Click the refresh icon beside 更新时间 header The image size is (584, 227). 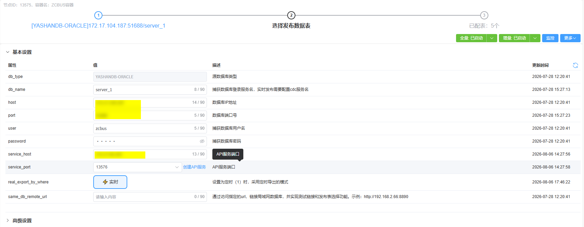click(x=575, y=65)
